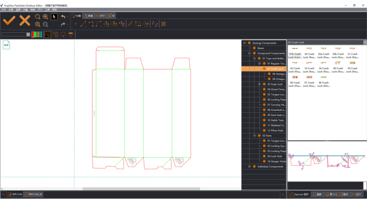The width and height of the screenshot is (367, 199).
Task: Redo the last undone action
Action: 63,24
